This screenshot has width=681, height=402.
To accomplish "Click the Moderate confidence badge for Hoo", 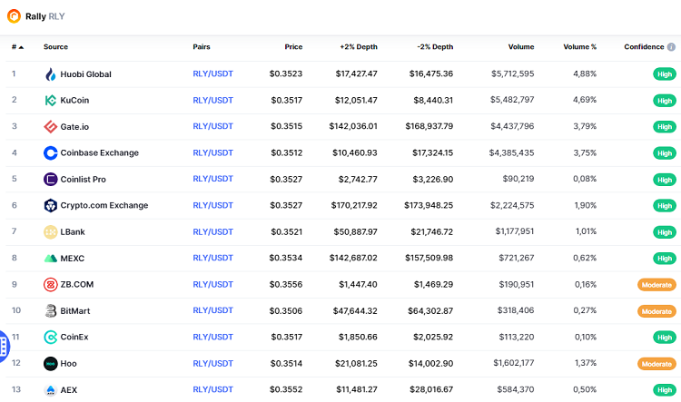I will 656,364.
